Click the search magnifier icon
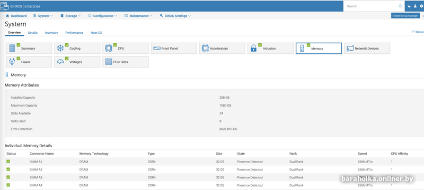The height and width of the screenshot is (190, 424). pos(400,6)
